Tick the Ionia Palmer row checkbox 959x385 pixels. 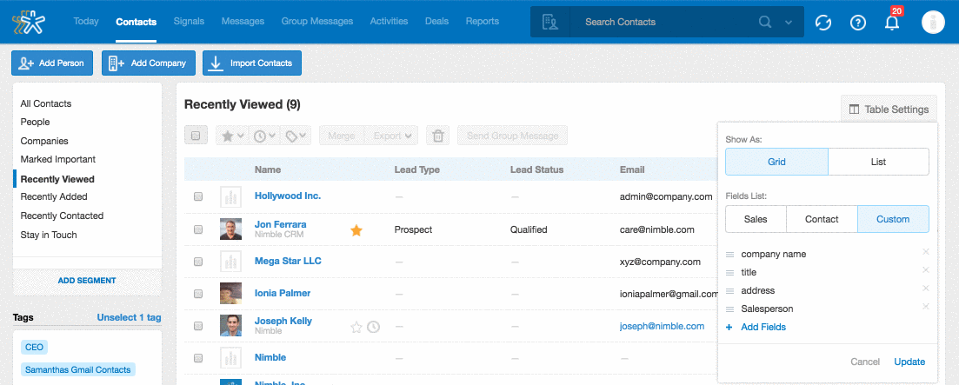[x=198, y=294]
